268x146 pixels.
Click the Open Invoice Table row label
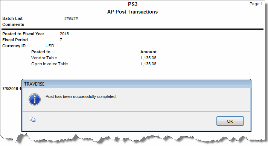(49, 64)
